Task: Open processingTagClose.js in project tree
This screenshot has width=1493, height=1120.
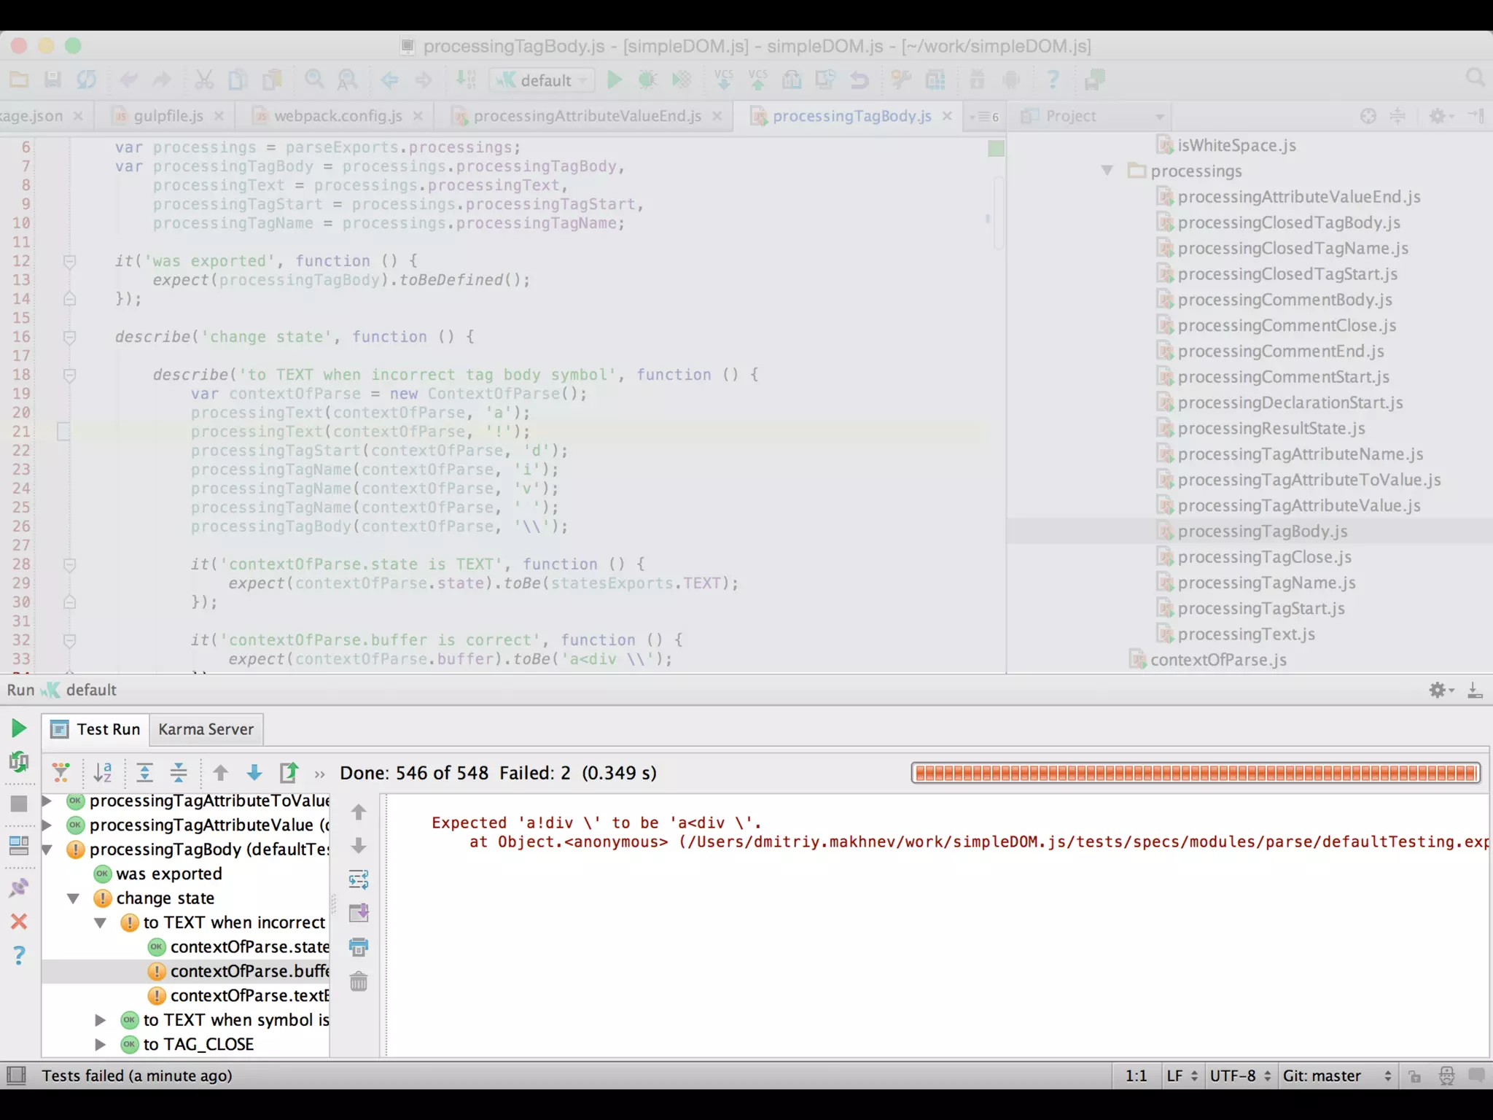Action: (1264, 557)
